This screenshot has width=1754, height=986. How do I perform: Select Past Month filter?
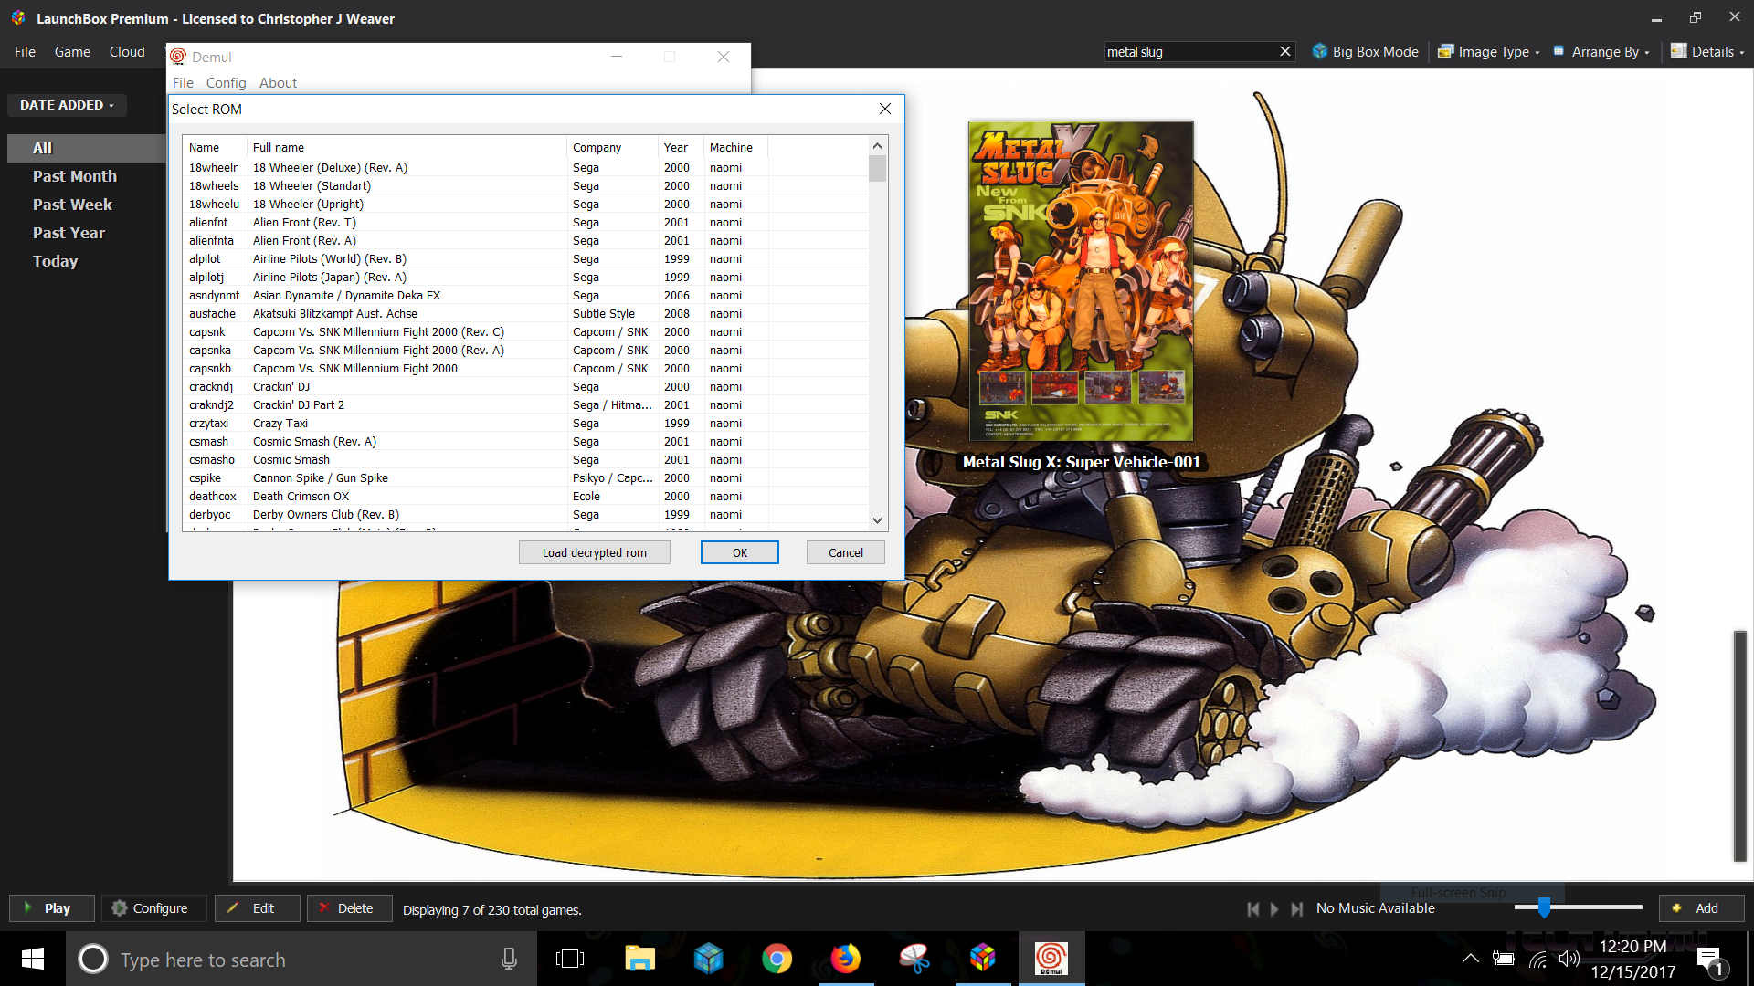tap(75, 176)
